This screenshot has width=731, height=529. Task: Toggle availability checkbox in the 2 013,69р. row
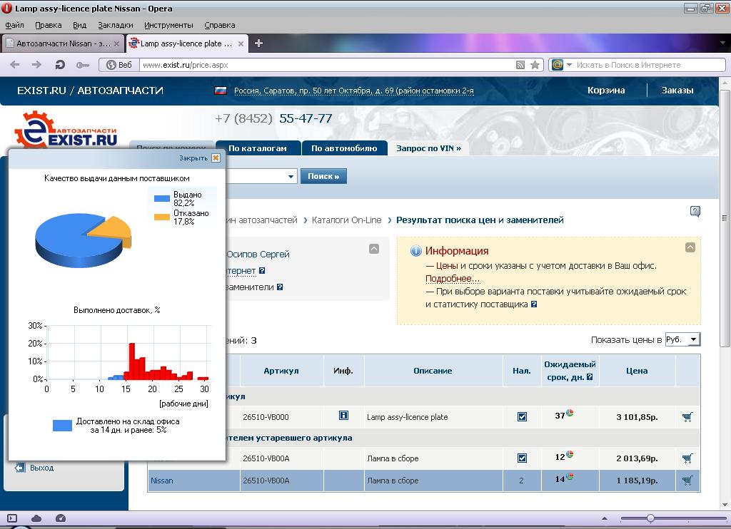pyautogui.click(x=522, y=458)
